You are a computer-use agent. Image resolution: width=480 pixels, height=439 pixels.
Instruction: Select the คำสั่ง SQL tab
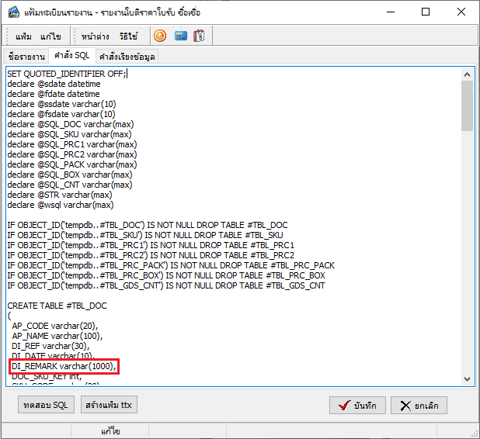71,56
